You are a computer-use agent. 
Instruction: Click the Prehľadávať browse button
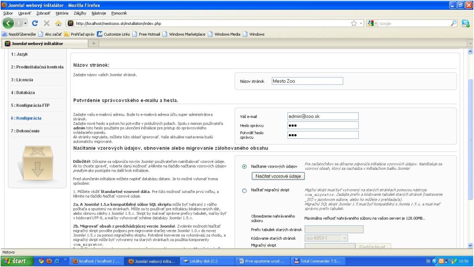pyautogui.click(x=373, y=247)
